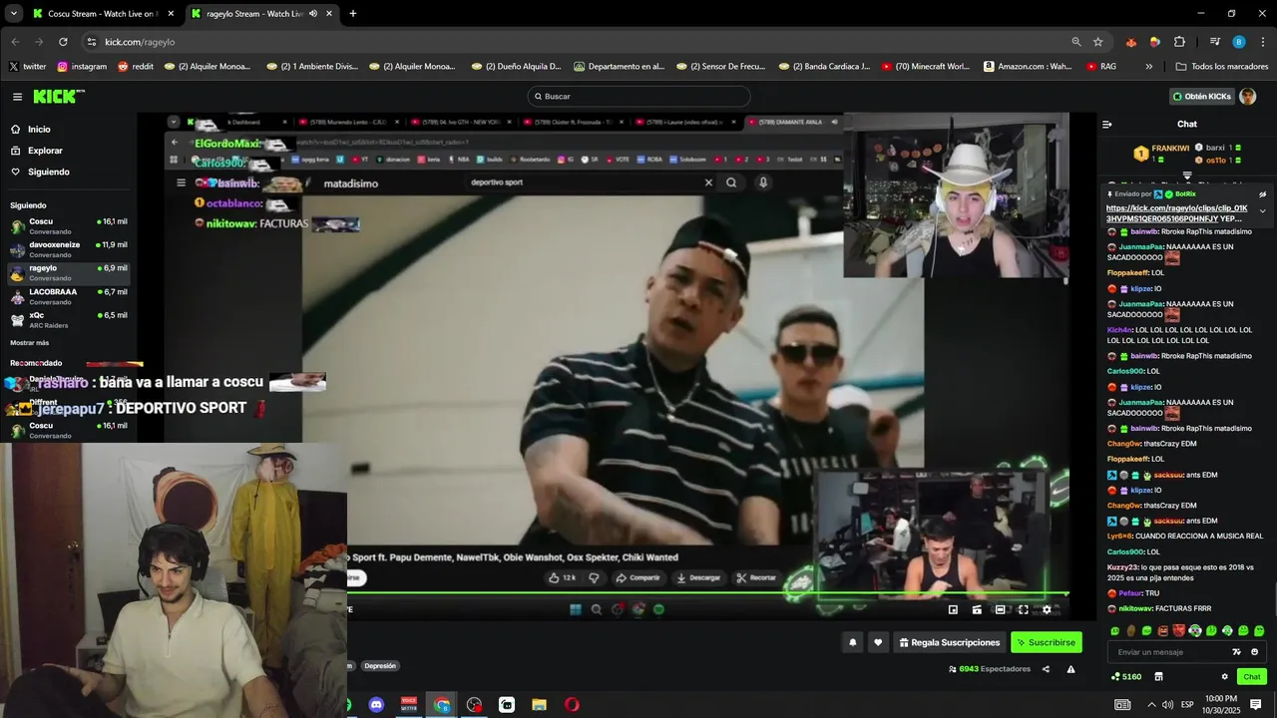Open the chat translate icon
The width and height of the screenshot is (1277, 718).
(1237, 652)
